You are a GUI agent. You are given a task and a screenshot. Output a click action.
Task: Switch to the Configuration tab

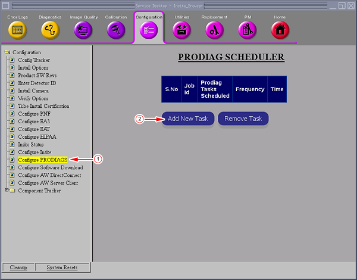(x=149, y=29)
